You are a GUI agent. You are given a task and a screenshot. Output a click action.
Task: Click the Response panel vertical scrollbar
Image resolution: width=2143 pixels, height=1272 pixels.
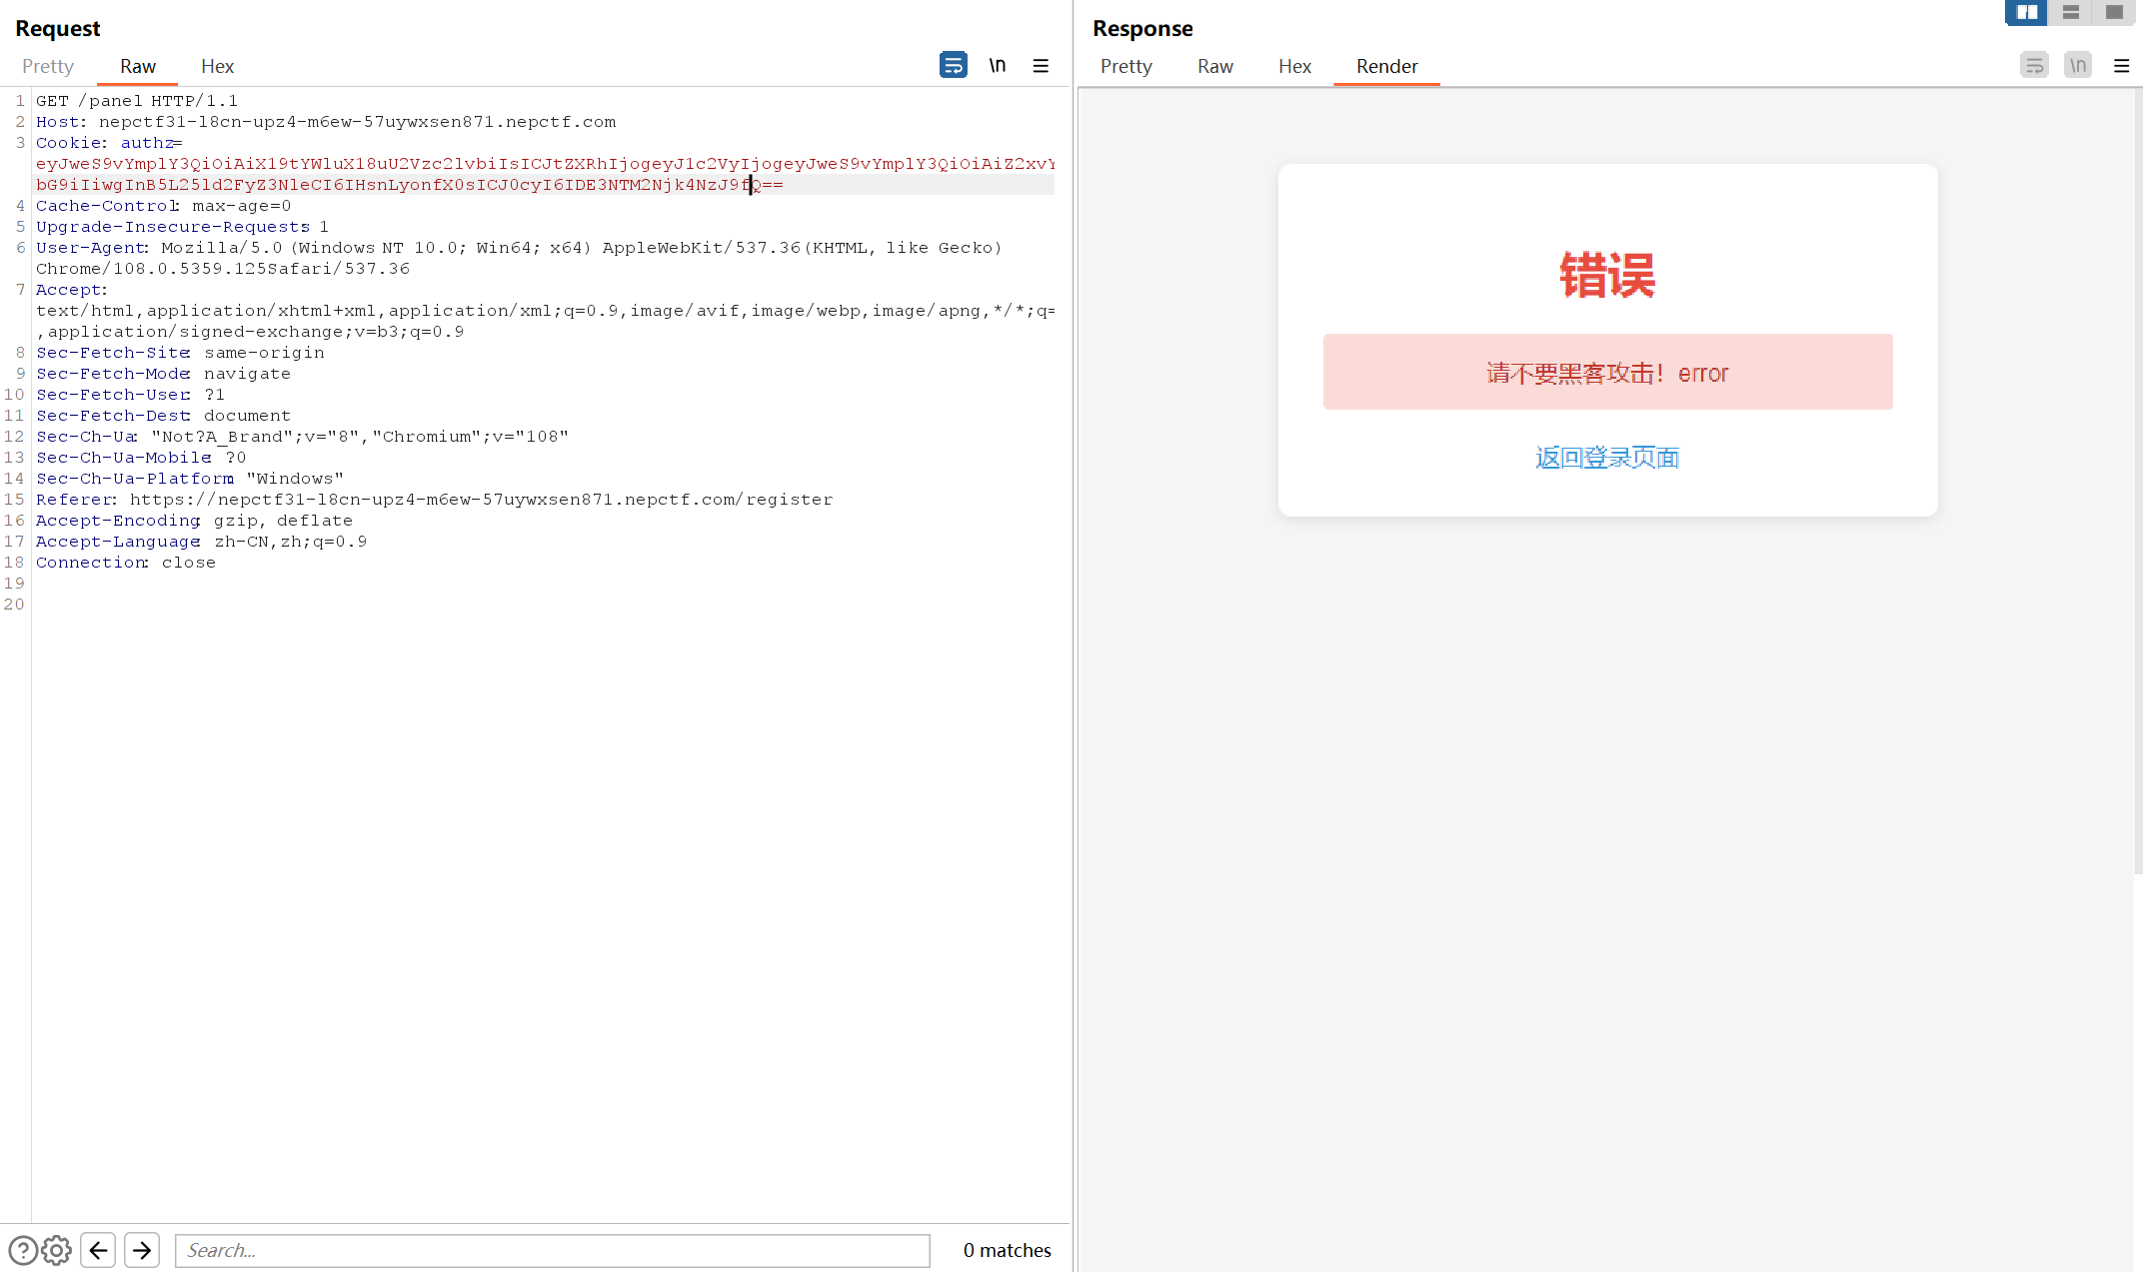point(2138,480)
